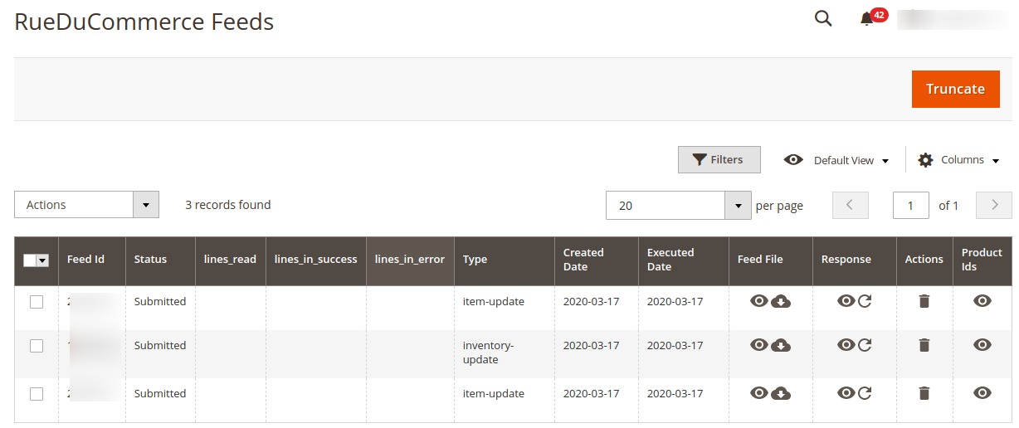The width and height of the screenshot is (1019, 428).
Task: Open the Filters button
Action: click(719, 160)
